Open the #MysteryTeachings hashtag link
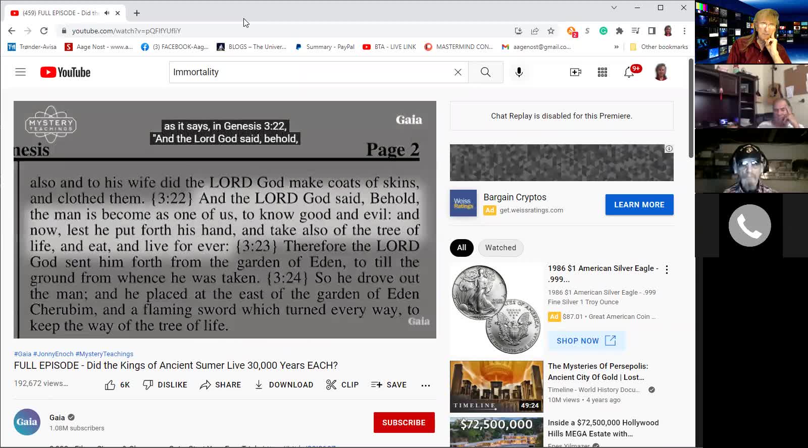 [105, 354]
